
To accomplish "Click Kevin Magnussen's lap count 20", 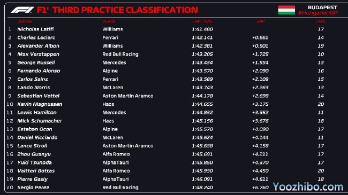I will click(321, 104).
